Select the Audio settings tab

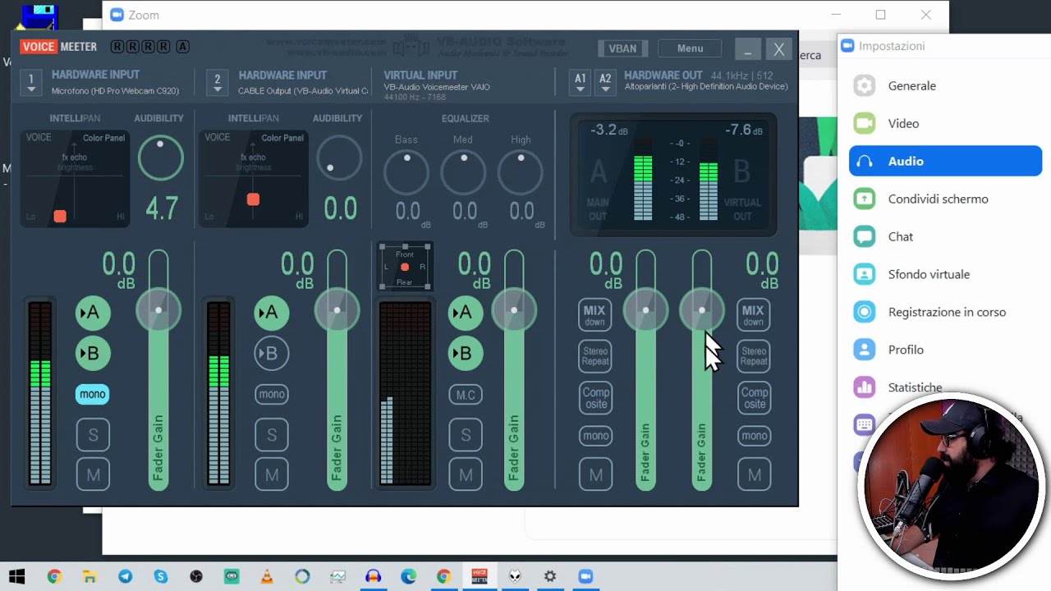click(x=945, y=161)
